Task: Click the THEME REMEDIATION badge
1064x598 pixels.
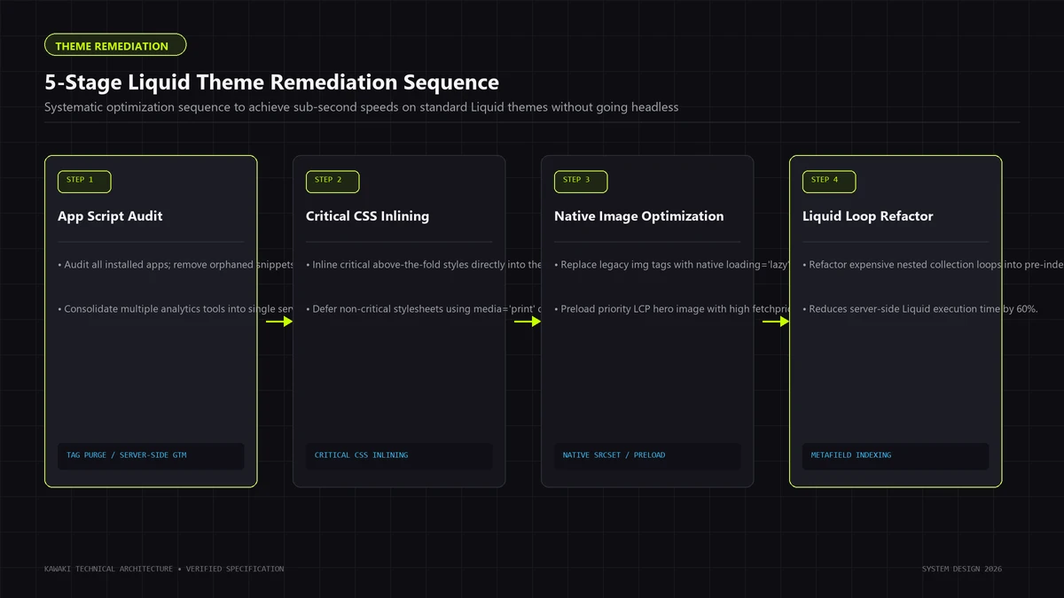Action: pyautogui.click(x=115, y=45)
